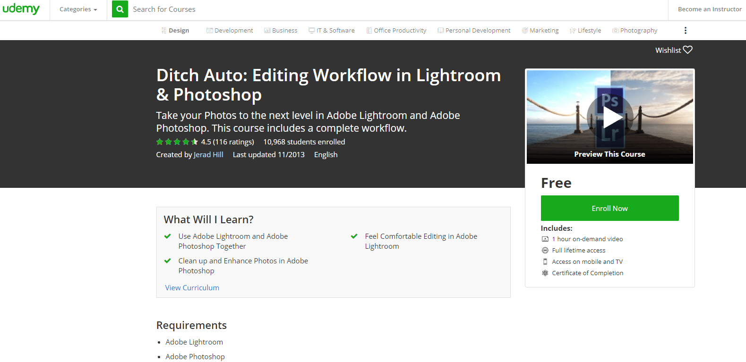Select the Business category tab

(x=281, y=30)
